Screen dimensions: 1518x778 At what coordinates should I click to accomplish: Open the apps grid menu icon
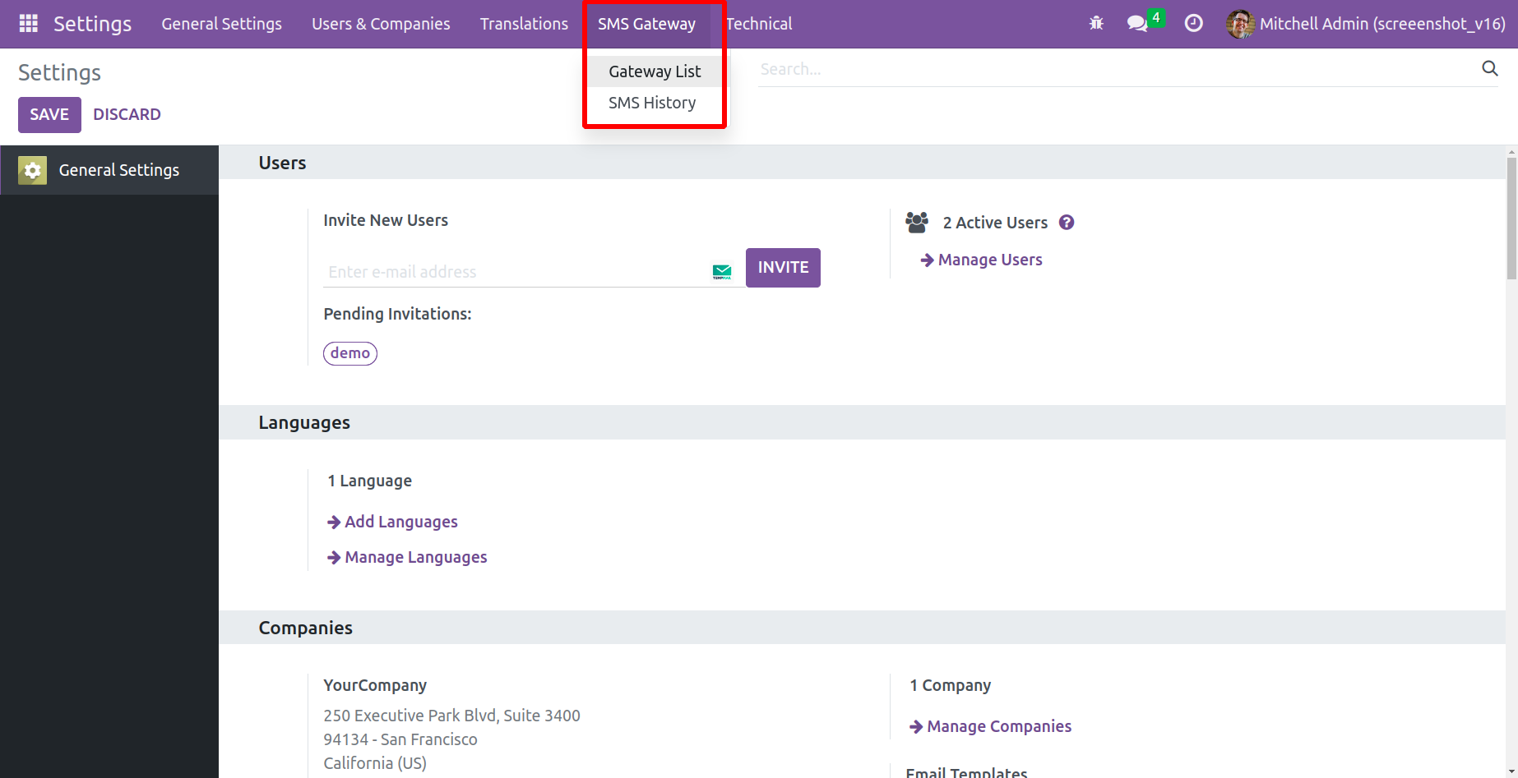pyautogui.click(x=29, y=24)
